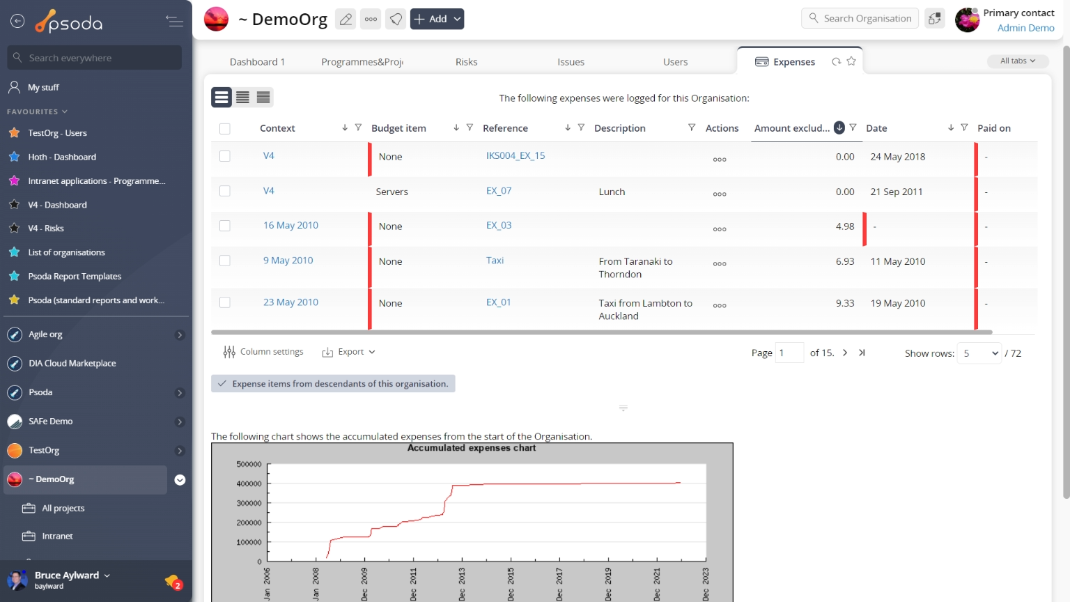Click the pencil edit icon beside DemoOrg
The width and height of the screenshot is (1070, 602).
346,19
